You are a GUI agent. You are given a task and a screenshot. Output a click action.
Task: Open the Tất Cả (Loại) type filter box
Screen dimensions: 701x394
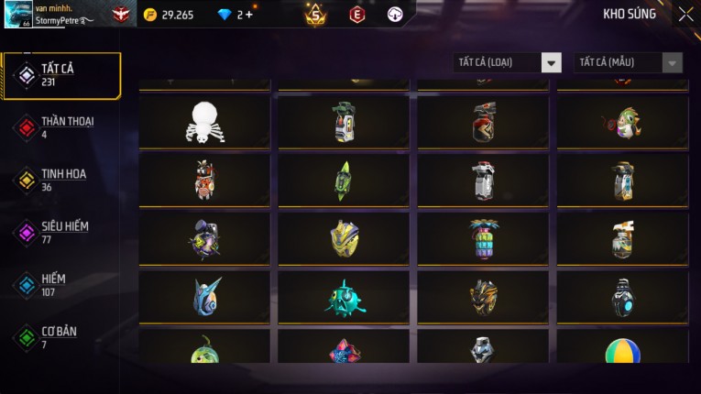[x=507, y=62]
